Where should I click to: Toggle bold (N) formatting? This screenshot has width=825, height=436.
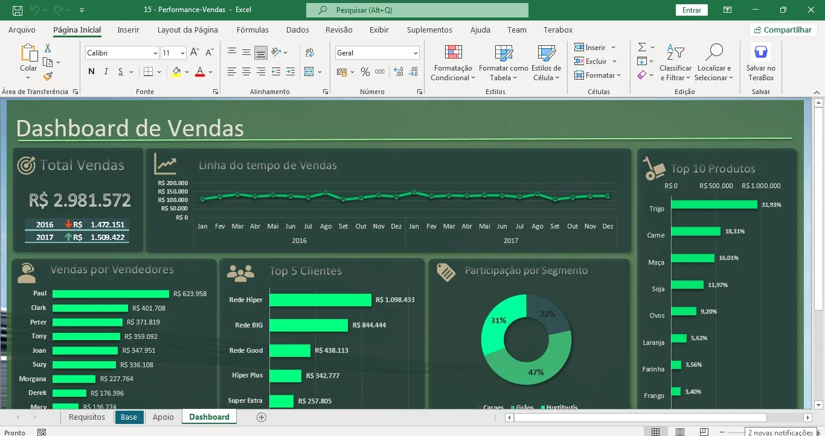(91, 72)
